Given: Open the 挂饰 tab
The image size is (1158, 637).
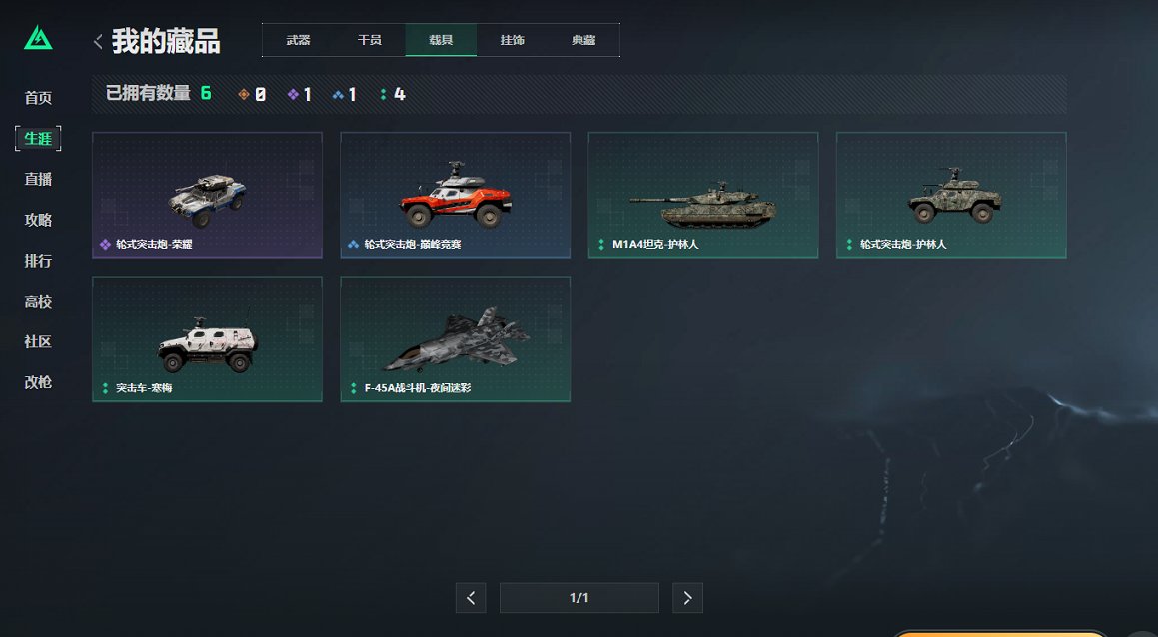Looking at the screenshot, I should click(x=512, y=40).
